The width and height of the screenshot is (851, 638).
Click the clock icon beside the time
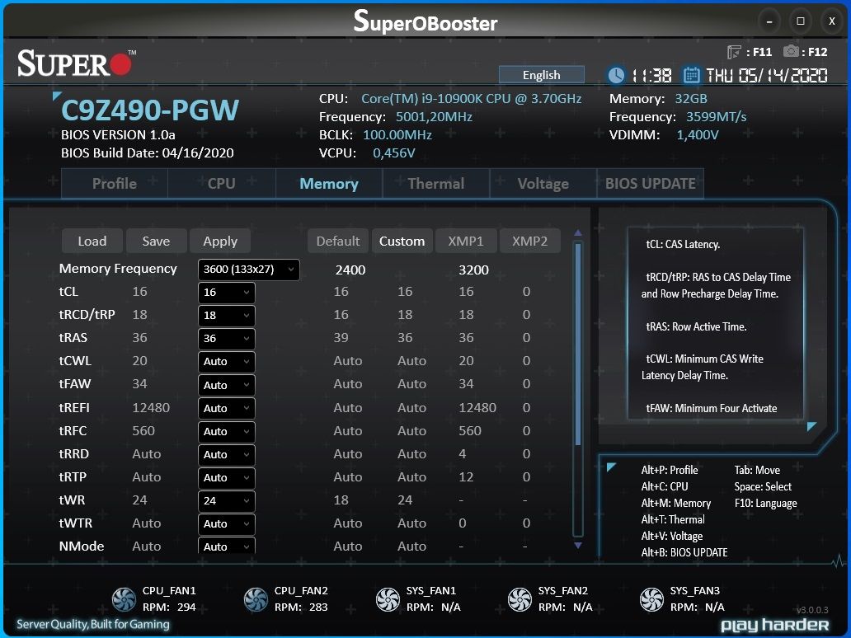(x=616, y=75)
